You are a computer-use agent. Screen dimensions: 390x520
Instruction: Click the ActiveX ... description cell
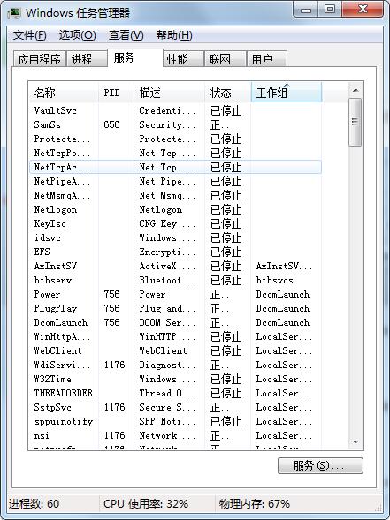click(167, 266)
